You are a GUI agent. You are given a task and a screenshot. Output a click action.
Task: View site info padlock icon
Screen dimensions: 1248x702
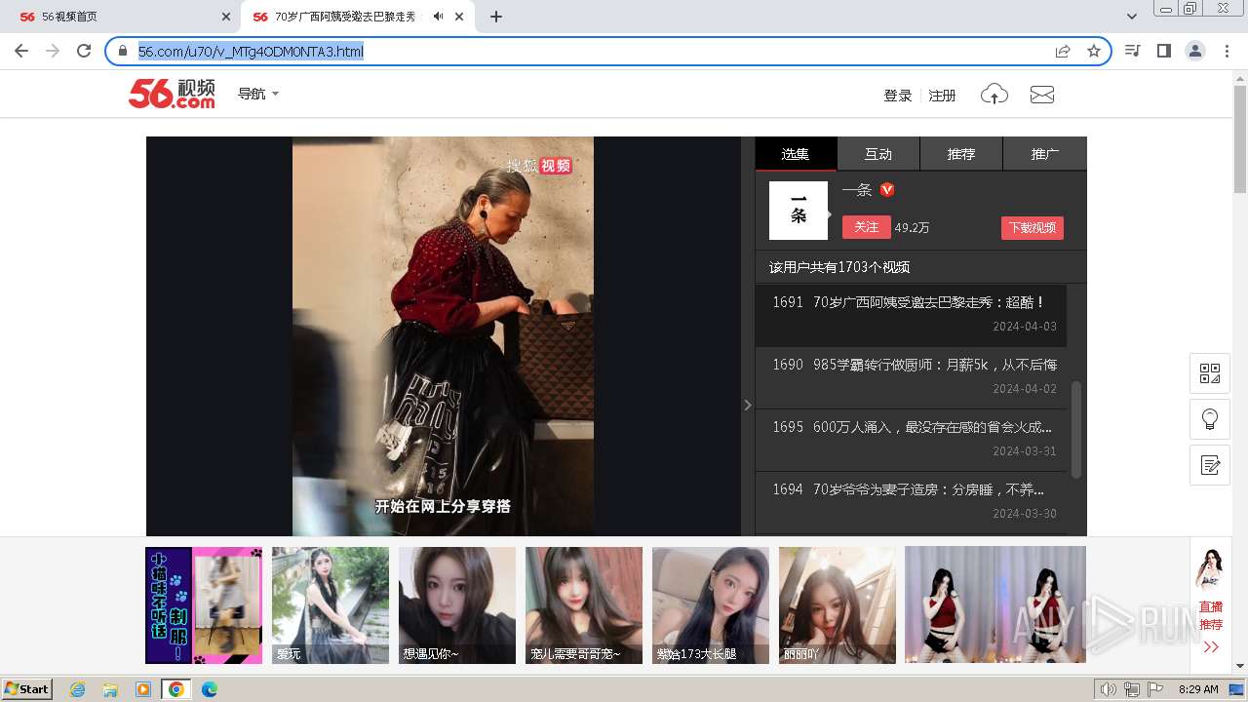click(x=123, y=51)
